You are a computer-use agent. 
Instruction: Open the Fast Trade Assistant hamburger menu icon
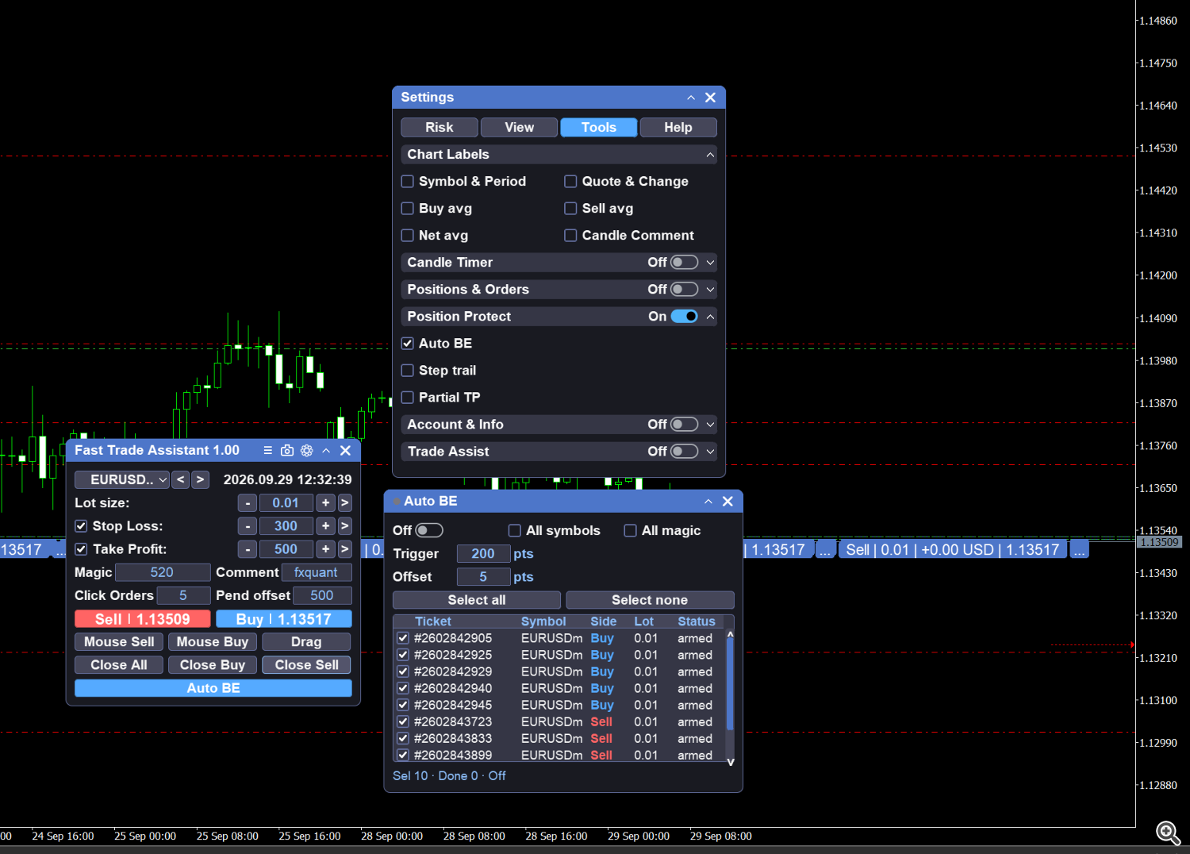pyautogui.click(x=268, y=451)
